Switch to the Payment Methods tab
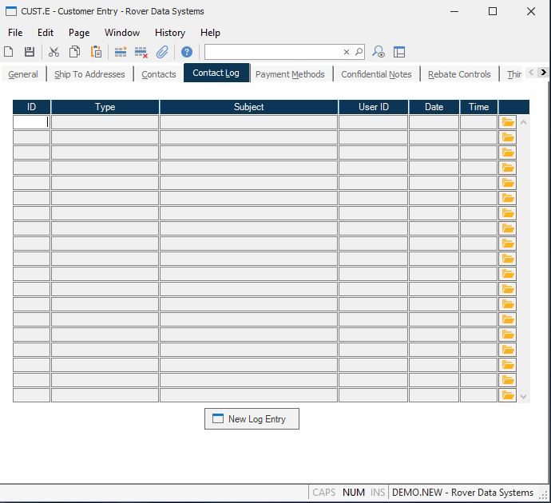Screen dimensions: 551x503 coord(290,74)
